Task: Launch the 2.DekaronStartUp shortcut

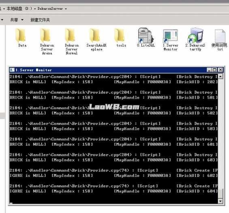Action: tap(195, 39)
